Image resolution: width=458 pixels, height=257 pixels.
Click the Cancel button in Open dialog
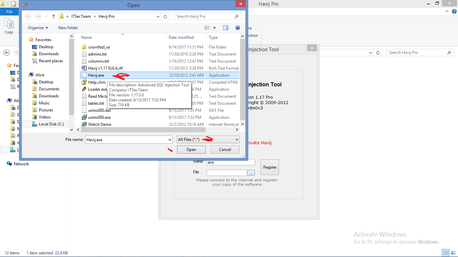225,150
